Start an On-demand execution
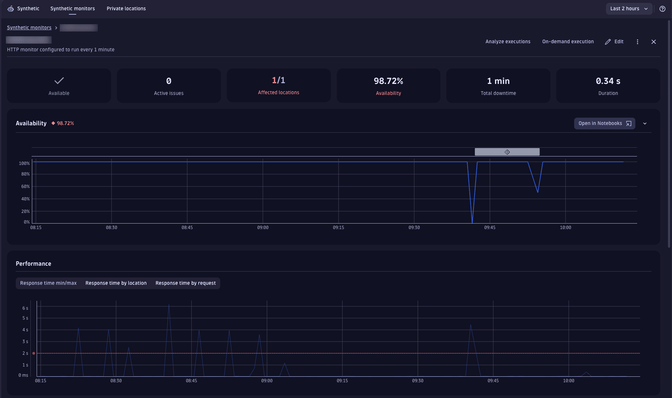 (568, 42)
